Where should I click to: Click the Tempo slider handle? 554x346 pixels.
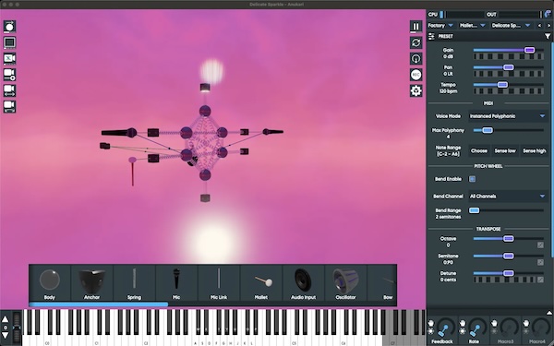pyautogui.click(x=502, y=85)
